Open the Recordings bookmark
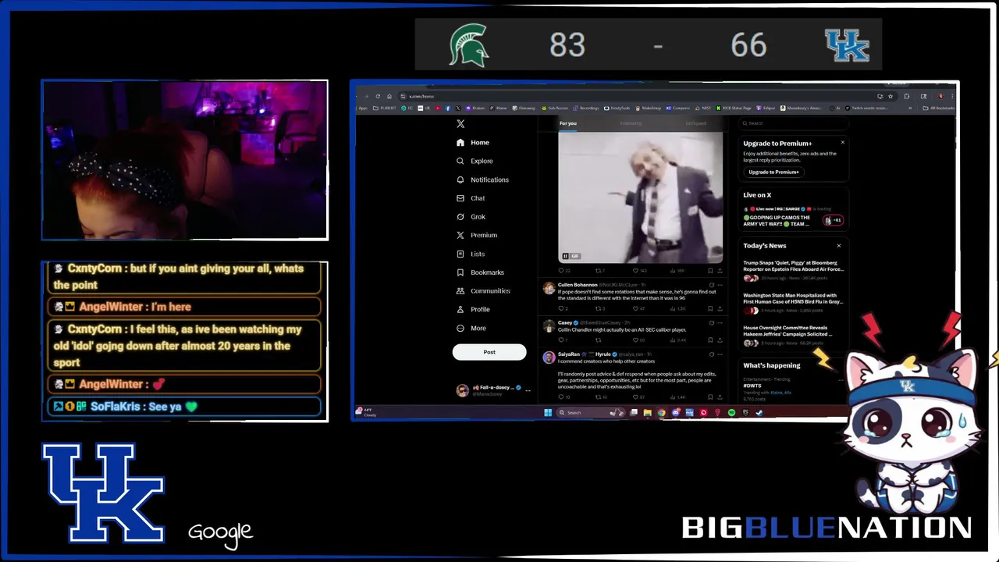 585,108
